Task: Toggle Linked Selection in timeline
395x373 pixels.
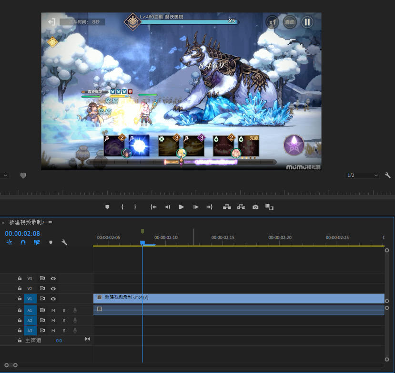Action: click(x=37, y=242)
